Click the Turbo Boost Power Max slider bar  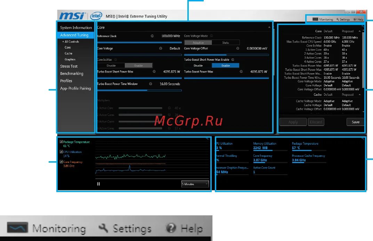click(x=226, y=78)
